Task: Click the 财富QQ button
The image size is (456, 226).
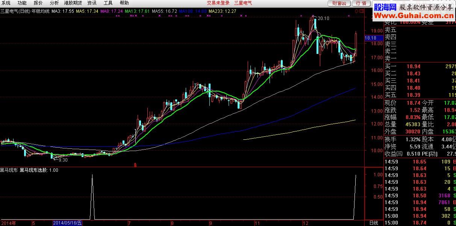Action: (339, 3)
